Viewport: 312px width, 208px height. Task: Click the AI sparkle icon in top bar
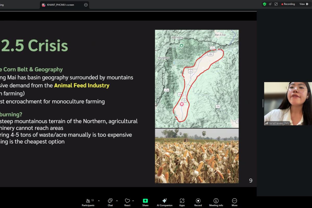point(270,4)
